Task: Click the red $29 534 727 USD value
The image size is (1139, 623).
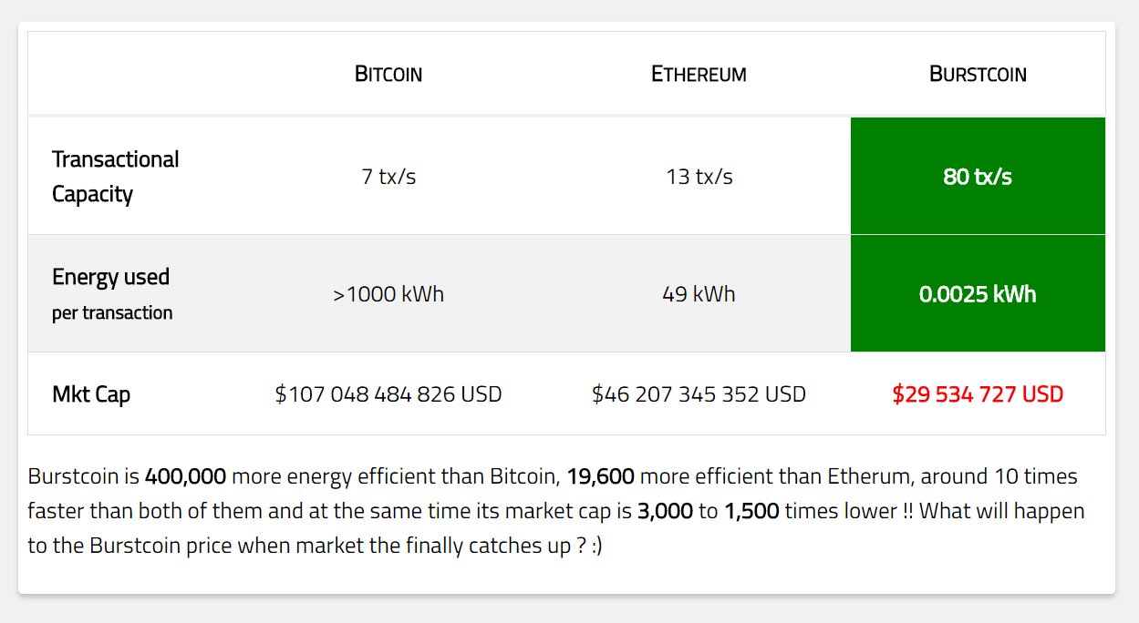Action: pyautogui.click(x=978, y=394)
